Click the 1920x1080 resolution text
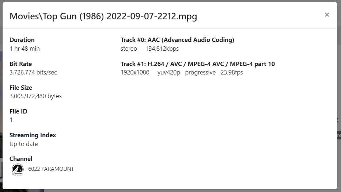 [135, 72]
